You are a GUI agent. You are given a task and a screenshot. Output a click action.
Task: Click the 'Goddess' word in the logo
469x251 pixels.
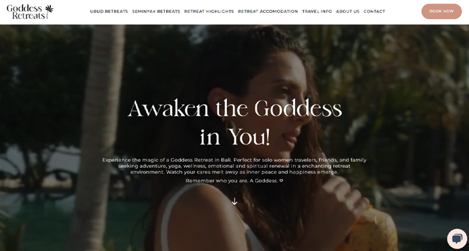pyautogui.click(x=24, y=8)
